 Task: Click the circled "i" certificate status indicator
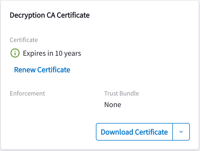tap(15, 53)
